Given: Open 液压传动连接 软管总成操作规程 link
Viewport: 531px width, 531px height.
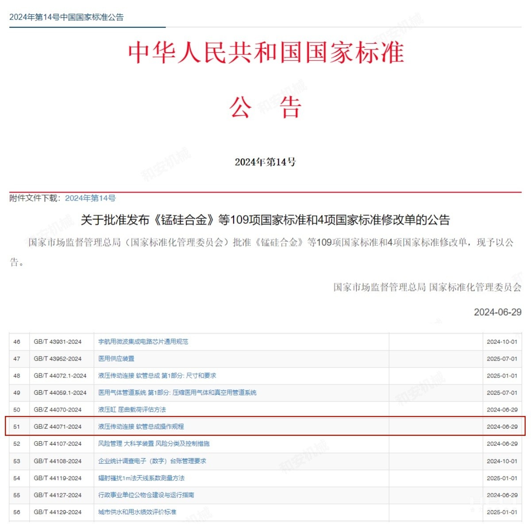Looking at the screenshot, I should [141, 427].
